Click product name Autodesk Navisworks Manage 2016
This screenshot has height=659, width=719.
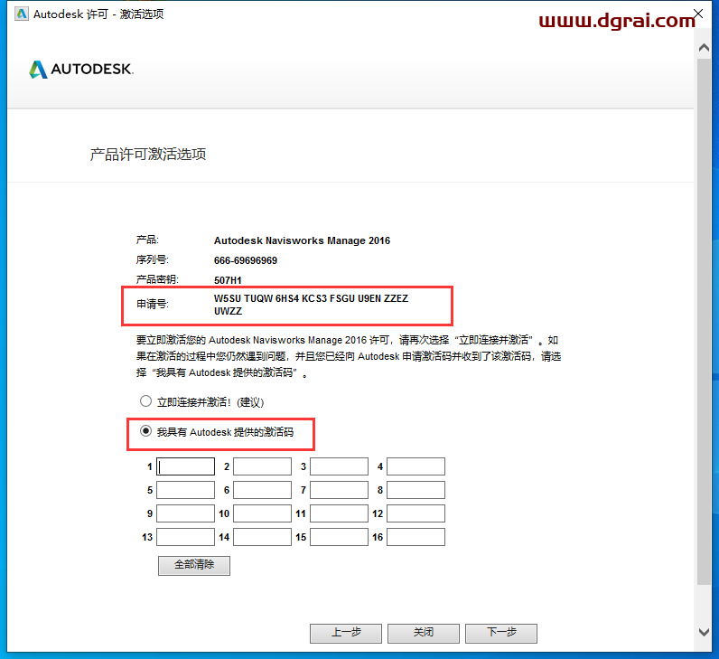(x=302, y=240)
